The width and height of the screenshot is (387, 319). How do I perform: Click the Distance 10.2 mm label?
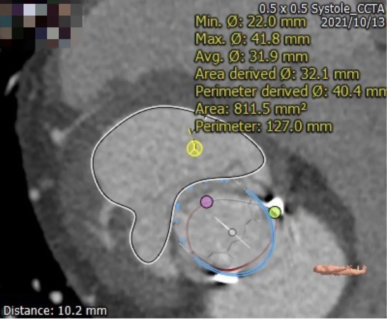click(x=55, y=310)
